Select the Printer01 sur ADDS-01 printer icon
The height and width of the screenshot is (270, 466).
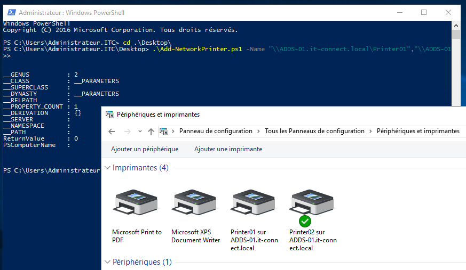(253, 202)
